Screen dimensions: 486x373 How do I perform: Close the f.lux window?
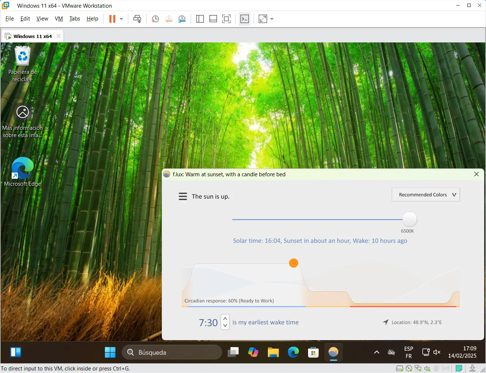(x=476, y=174)
